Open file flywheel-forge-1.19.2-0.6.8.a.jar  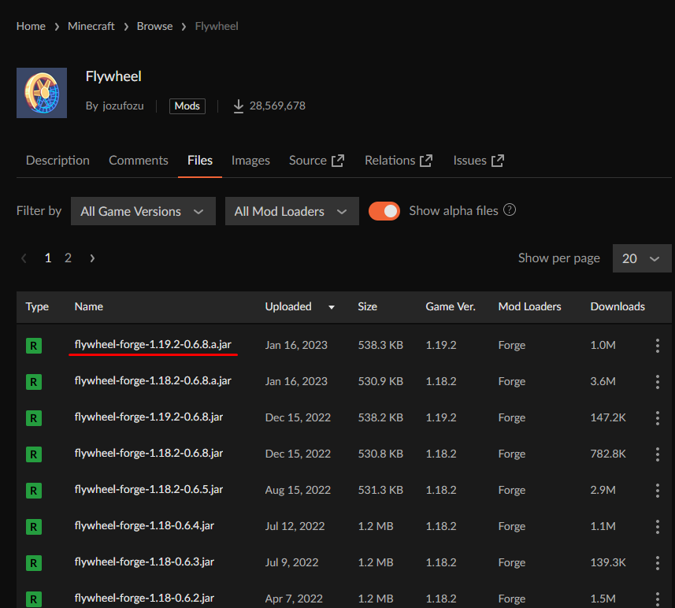tap(153, 344)
